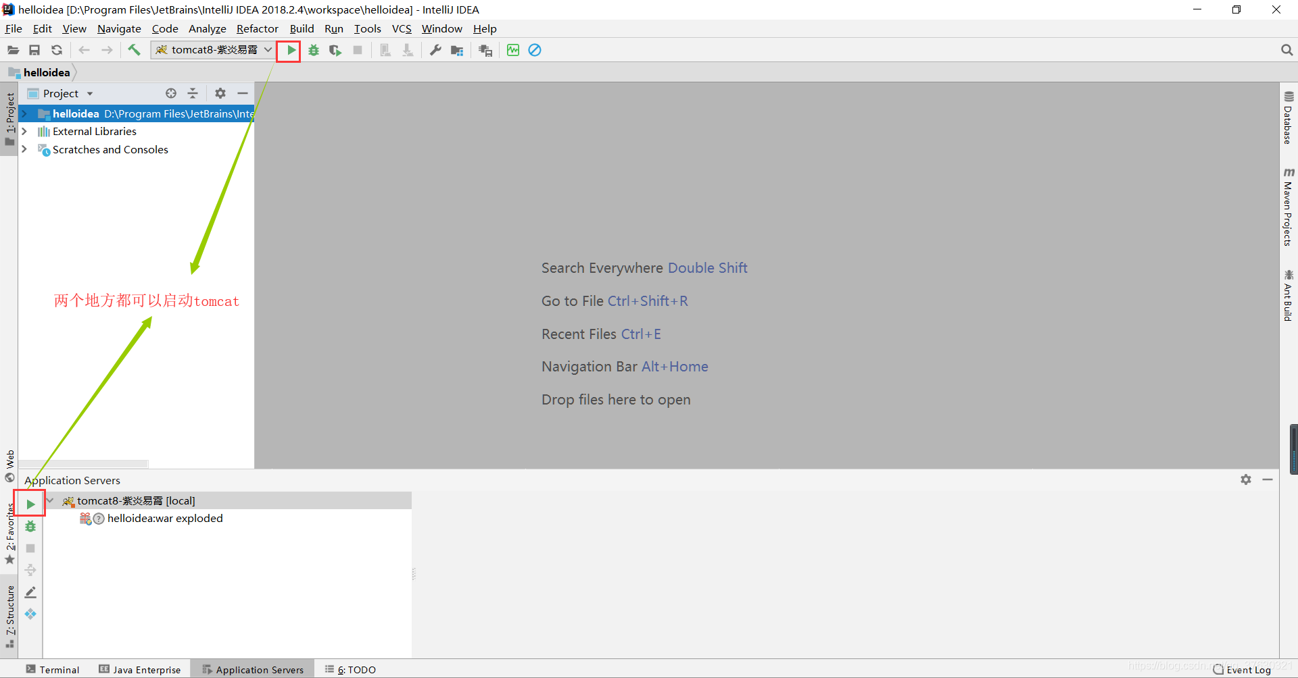Open the 6: TODO tool tab
The image size is (1298, 678).
(350, 669)
